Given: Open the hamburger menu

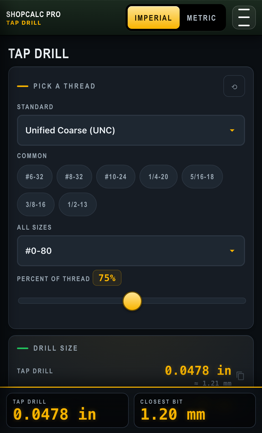Looking at the screenshot, I should 243,18.
